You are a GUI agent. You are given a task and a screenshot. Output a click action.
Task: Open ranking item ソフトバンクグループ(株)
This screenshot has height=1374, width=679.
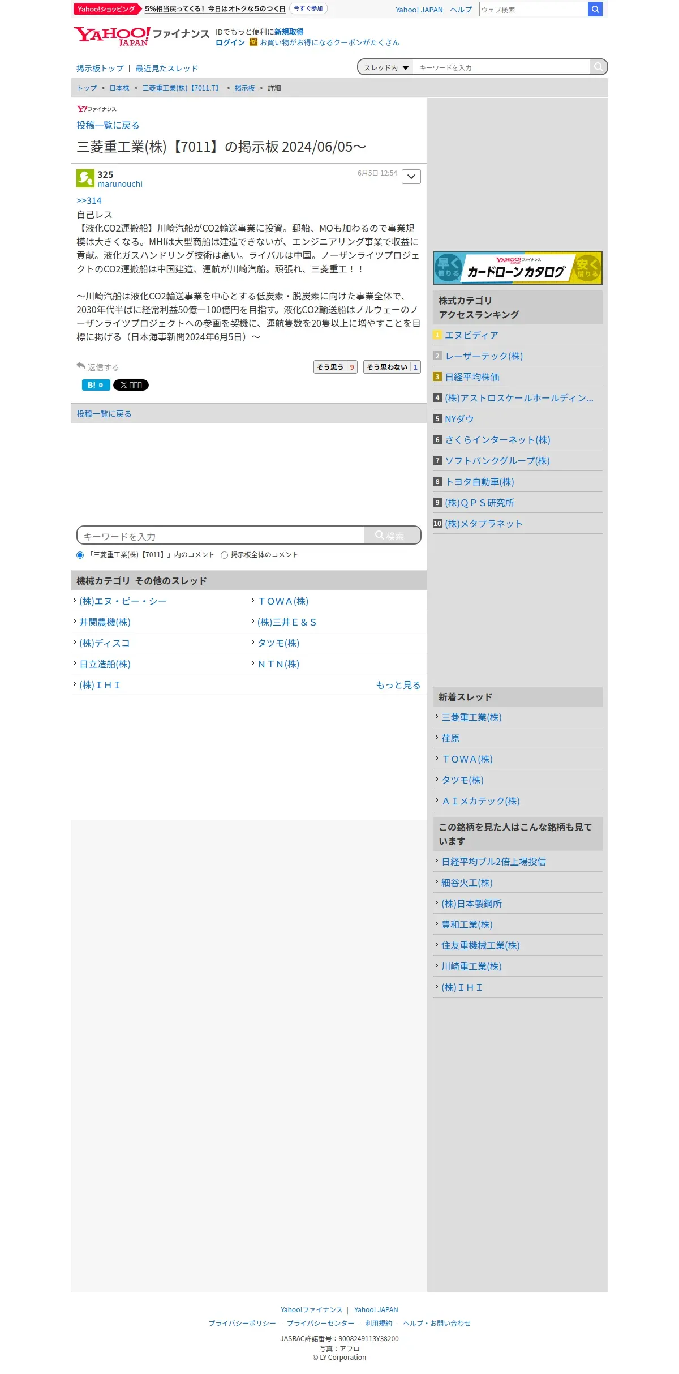pyautogui.click(x=497, y=461)
